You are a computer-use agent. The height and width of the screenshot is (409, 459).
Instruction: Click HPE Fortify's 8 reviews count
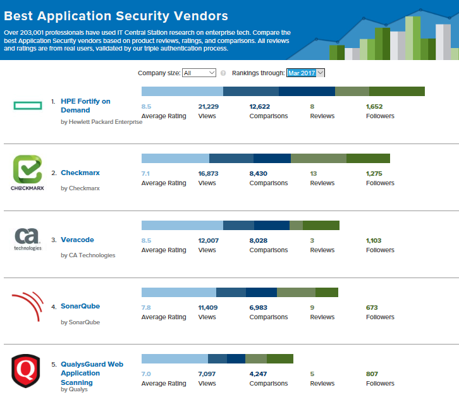point(312,107)
